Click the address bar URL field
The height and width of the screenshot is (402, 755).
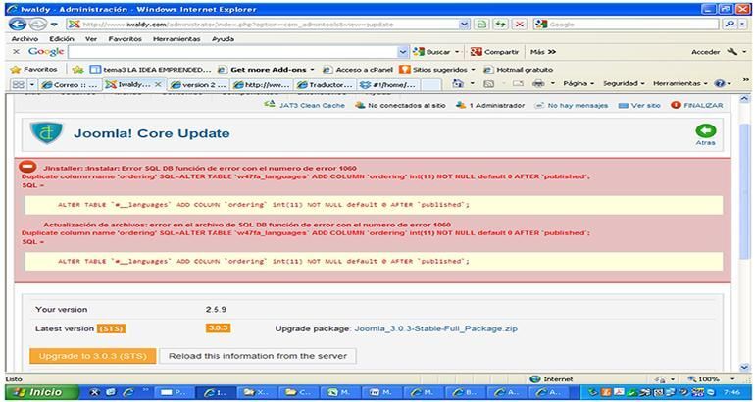(264, 25)
